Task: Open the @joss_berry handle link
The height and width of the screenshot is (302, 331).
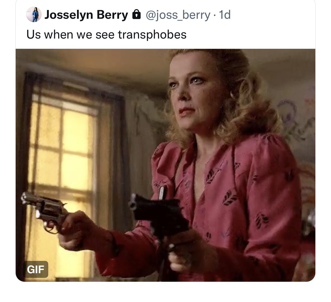Action: coord(178,15)
